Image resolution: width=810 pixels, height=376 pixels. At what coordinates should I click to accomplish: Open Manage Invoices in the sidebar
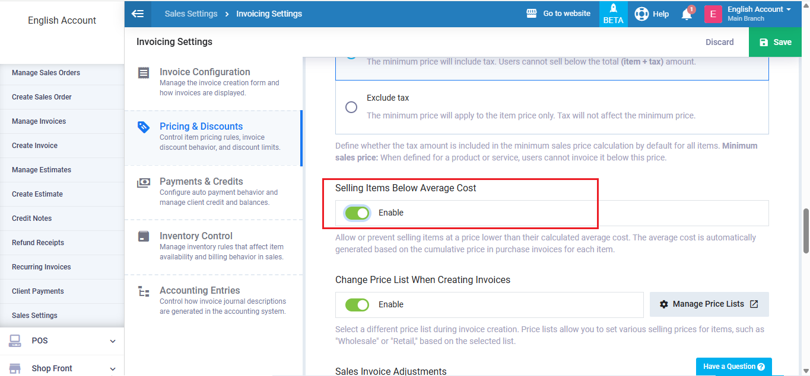pos(39,121)
